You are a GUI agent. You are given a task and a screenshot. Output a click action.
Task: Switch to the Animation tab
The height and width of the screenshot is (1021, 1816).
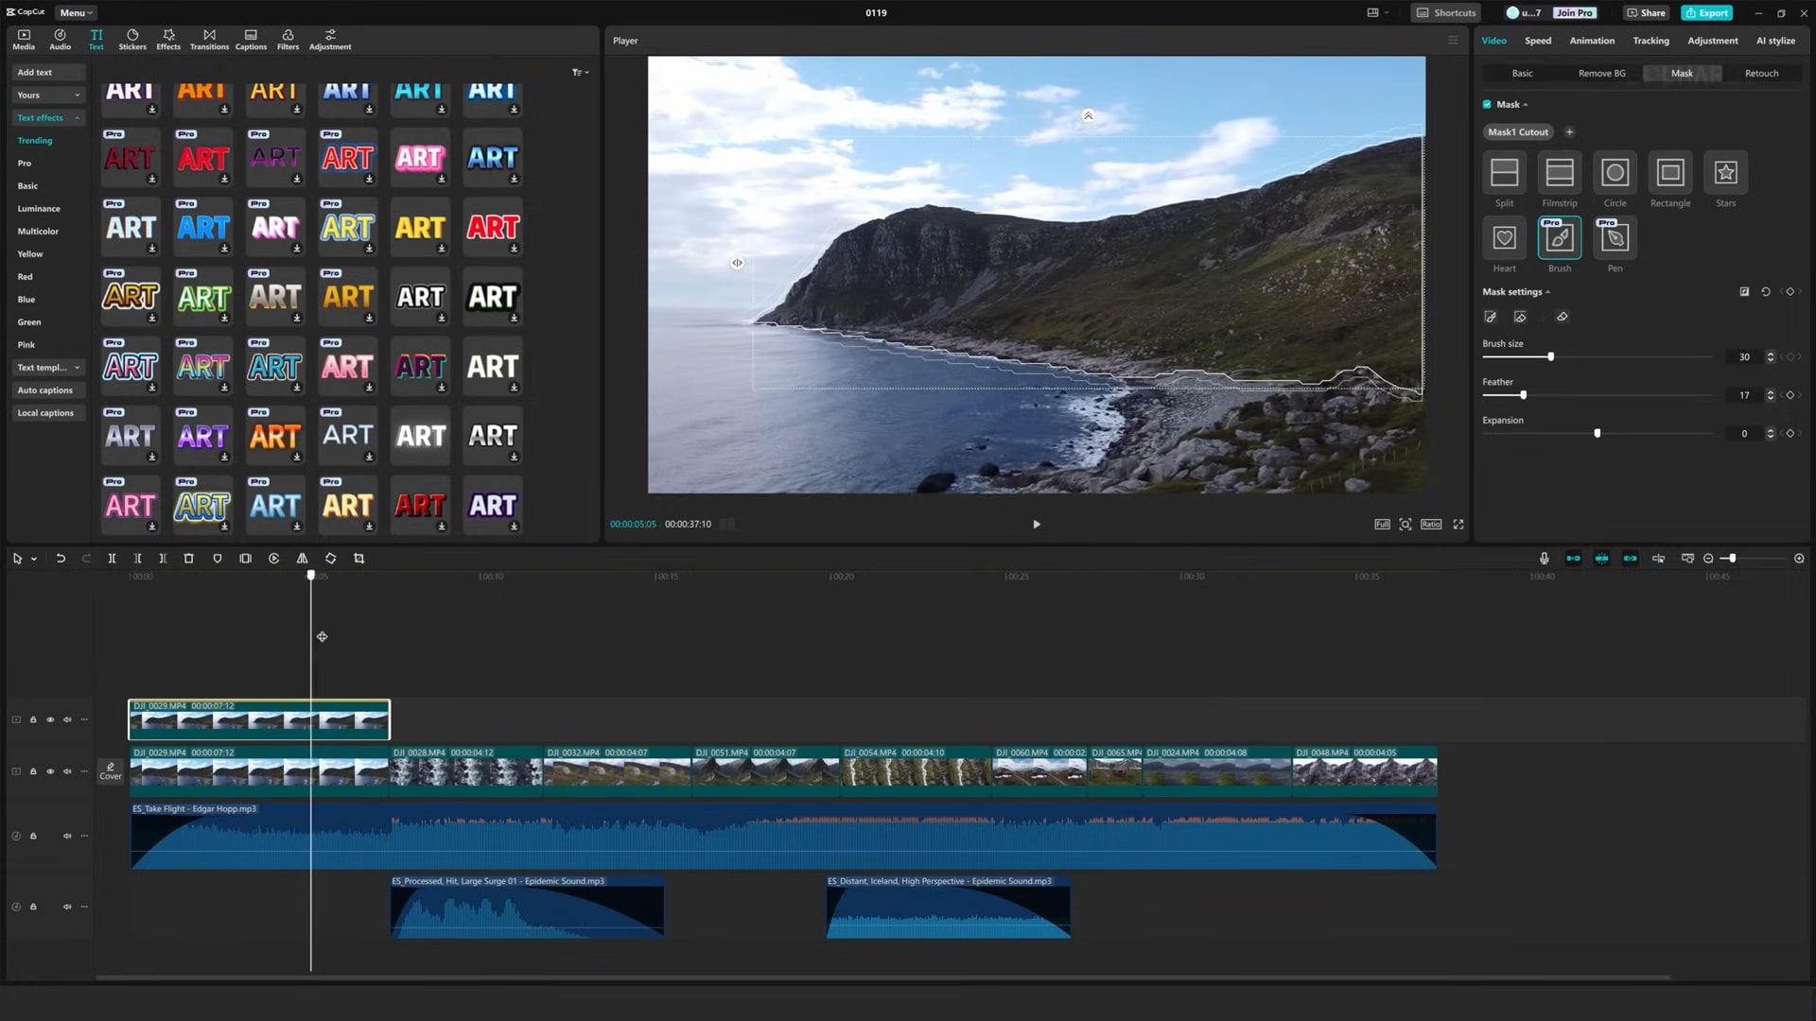(x=1592, y=41)
